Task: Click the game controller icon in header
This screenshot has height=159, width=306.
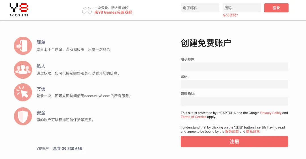Action: [87, 10]
